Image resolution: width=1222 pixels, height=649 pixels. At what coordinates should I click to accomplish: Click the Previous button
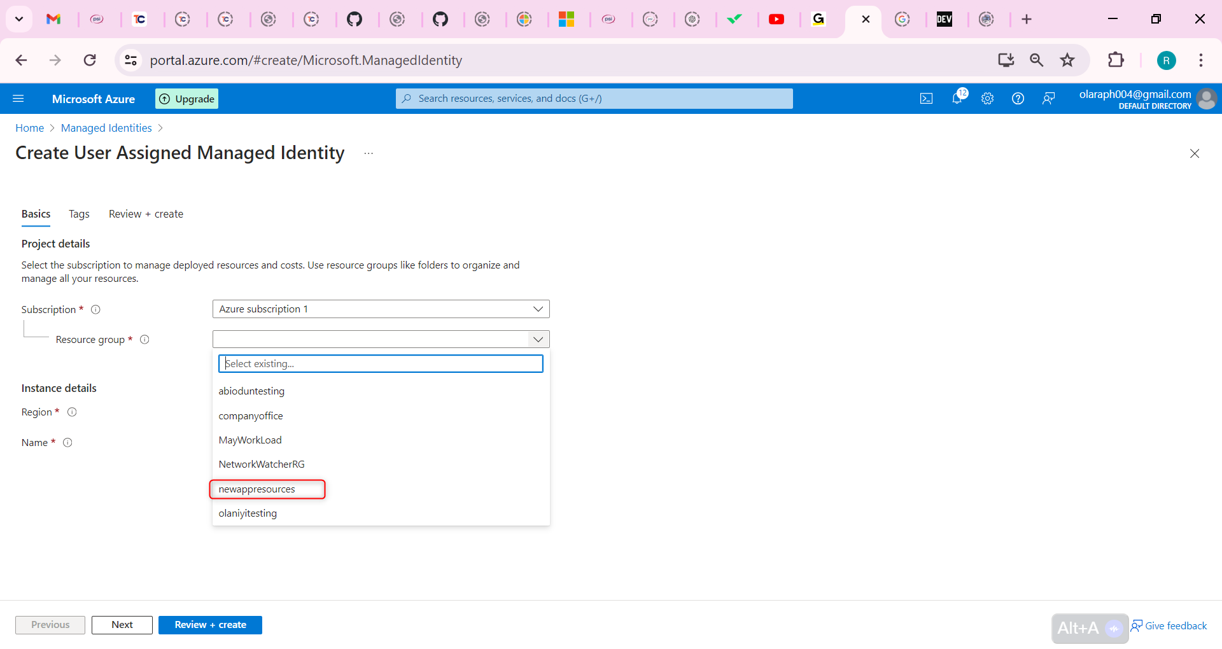point(50,625)
